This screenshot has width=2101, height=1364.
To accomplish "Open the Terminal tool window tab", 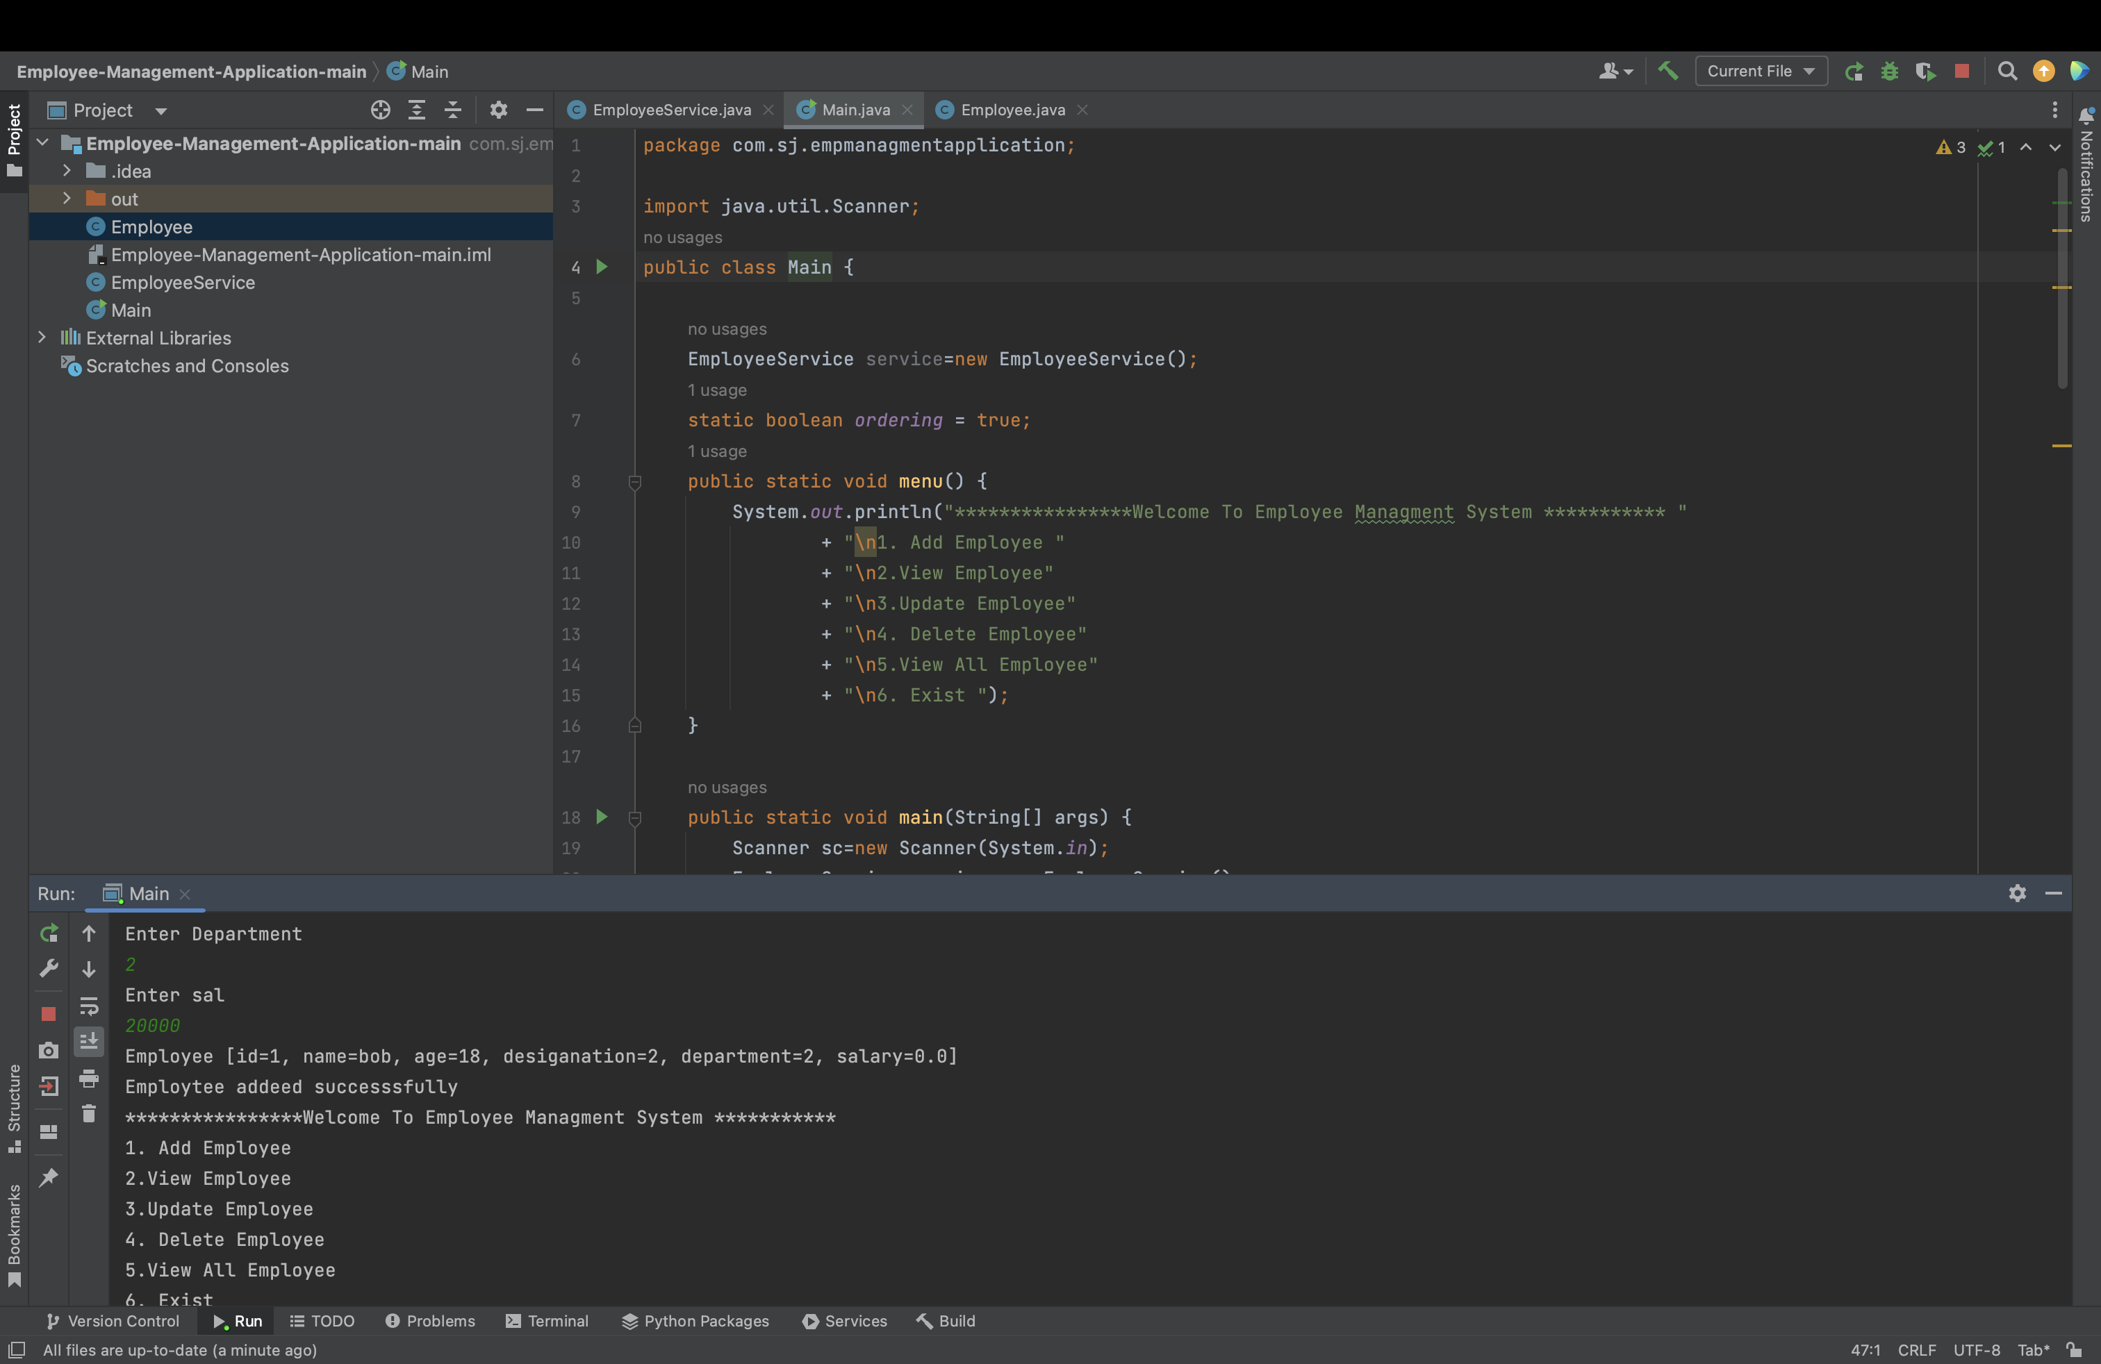I will (547, 1321).
